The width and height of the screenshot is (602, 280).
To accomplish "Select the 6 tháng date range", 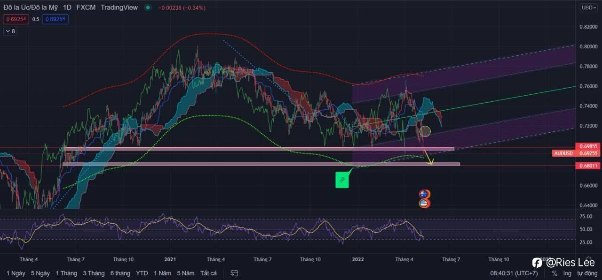I will point(120,273).
